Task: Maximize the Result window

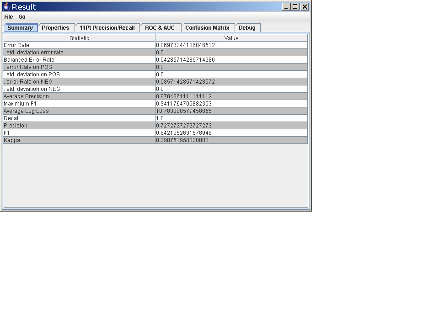Action: [295, 6]
